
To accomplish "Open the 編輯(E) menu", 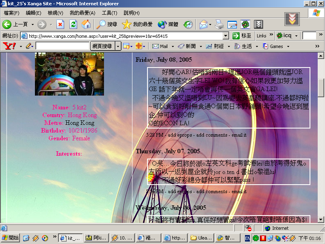I will pyautogui.click(x=33, y=13).
